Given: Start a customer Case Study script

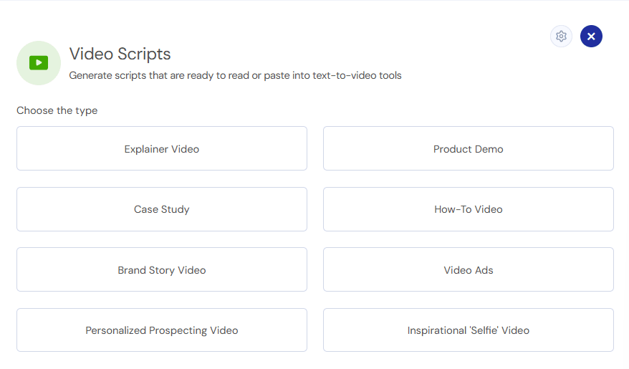Looking at the screenshot, I should [162, 209].
